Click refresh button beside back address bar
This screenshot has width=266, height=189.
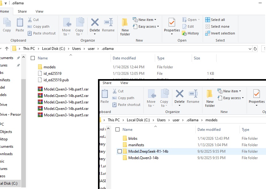(x=255, y=49)
